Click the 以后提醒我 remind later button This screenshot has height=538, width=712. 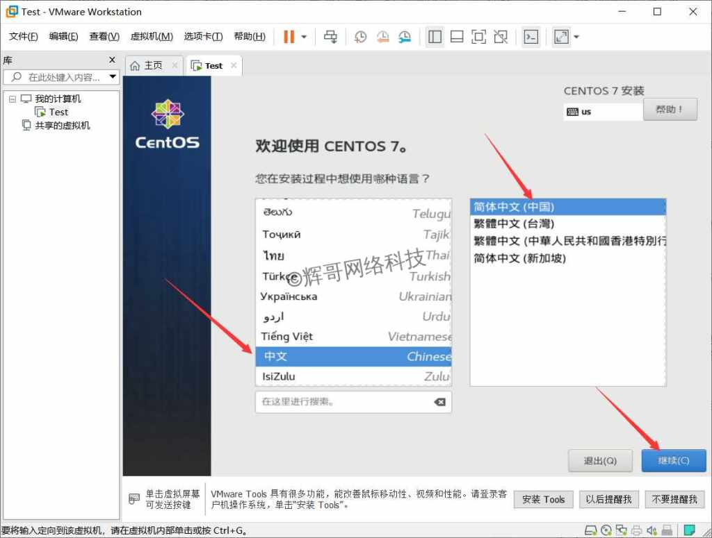609,500
